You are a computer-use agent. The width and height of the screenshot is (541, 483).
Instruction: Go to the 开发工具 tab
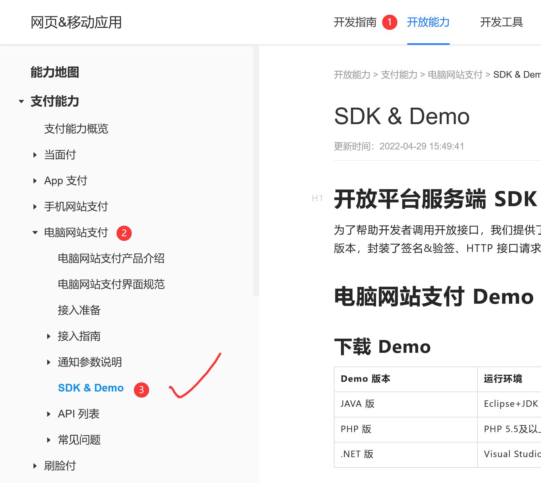[501, 22]
